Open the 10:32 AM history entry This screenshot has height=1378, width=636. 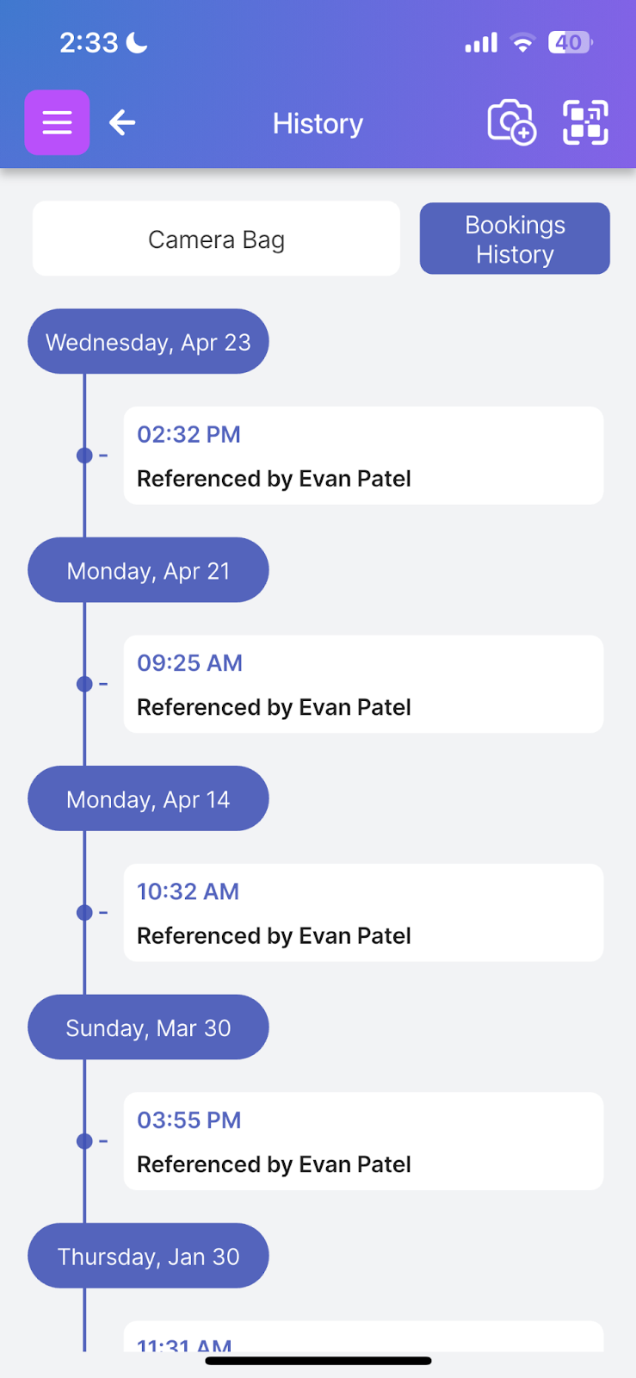[x=363, y=913]
